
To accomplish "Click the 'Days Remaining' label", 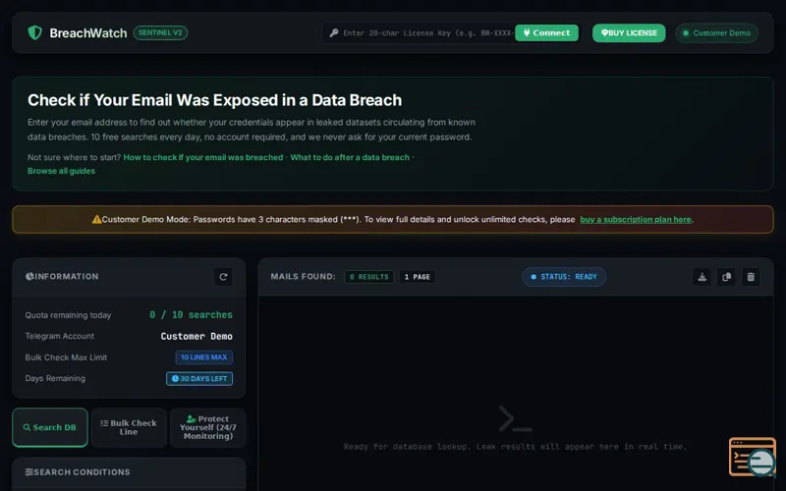I will (x=55, y=378).
